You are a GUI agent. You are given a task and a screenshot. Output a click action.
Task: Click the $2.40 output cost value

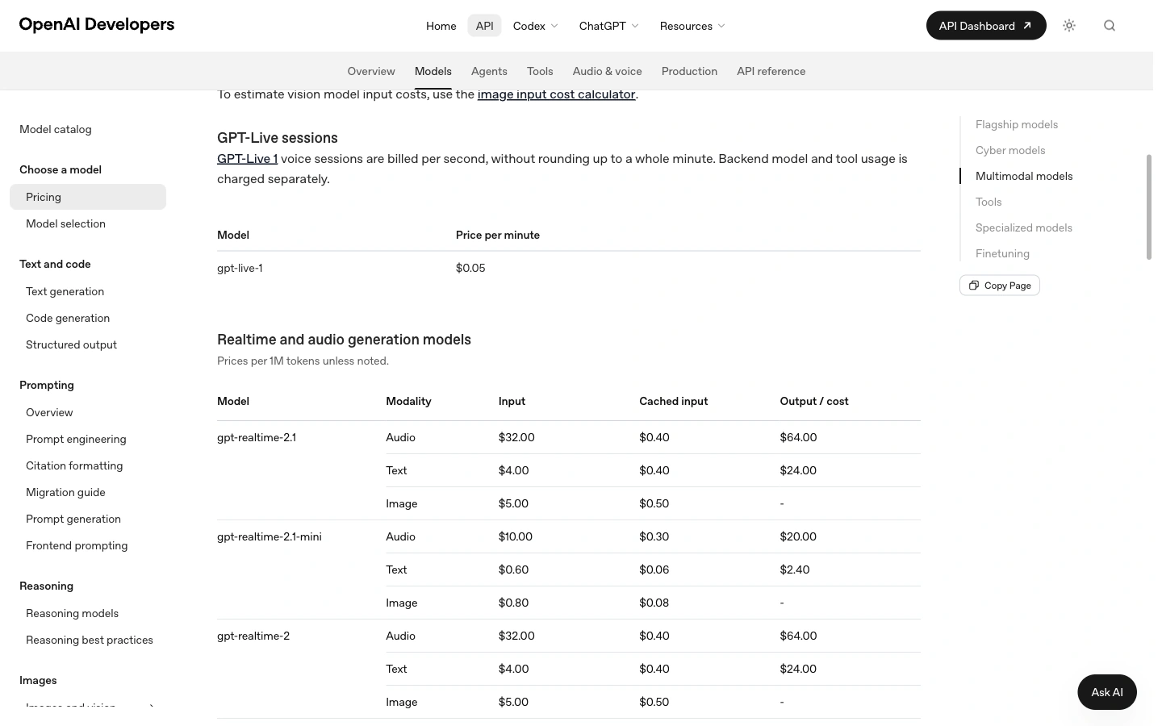pos(795,570)
